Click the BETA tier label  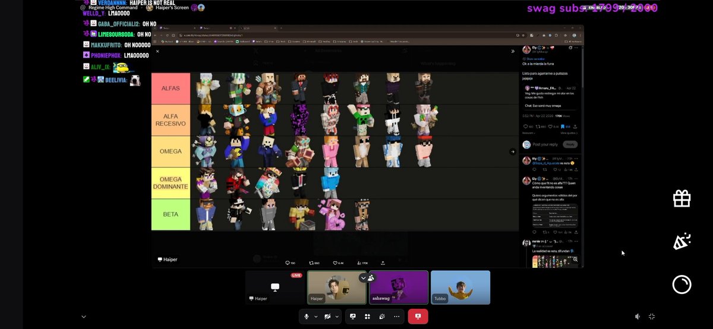pos(171,214)
